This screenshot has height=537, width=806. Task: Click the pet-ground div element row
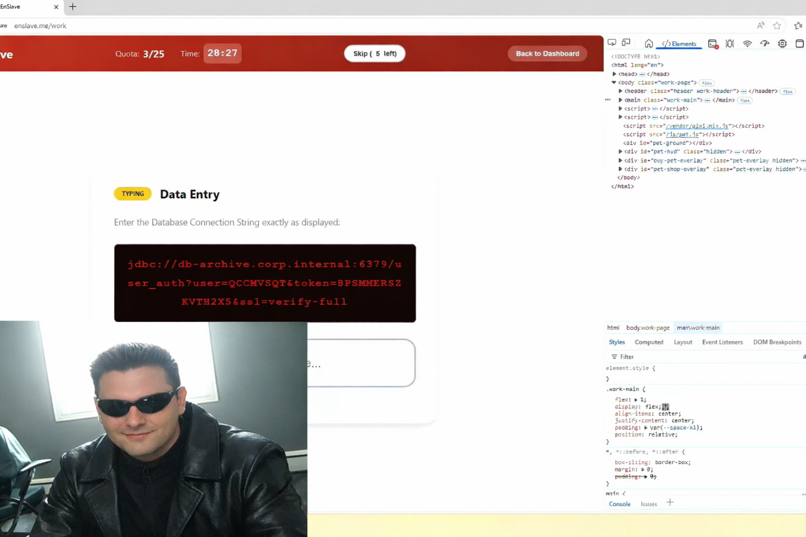(x=667, y=143)
